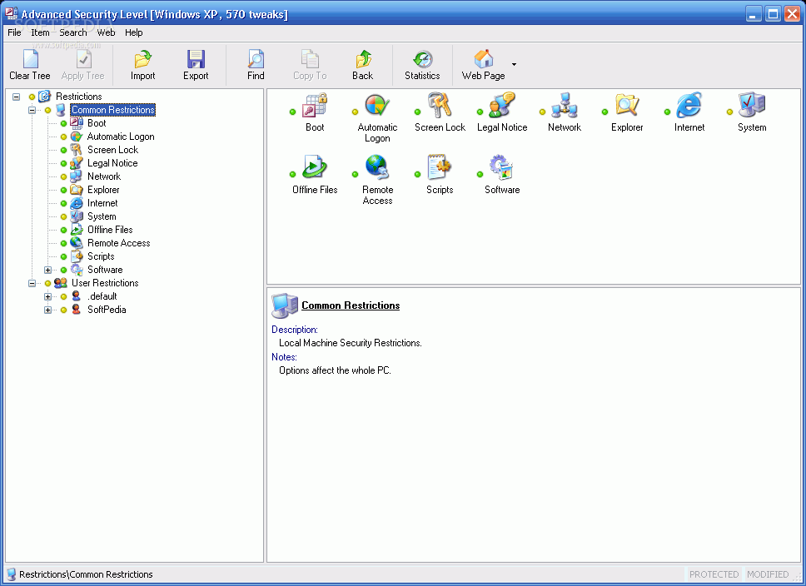Open the Search menu

pyautogui.click(x=73, y=32)
